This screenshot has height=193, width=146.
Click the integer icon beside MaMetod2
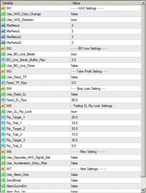3,37
